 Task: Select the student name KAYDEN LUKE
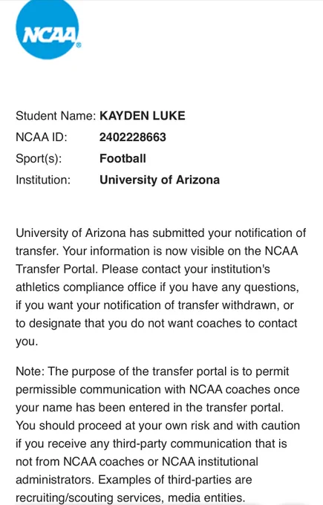(x=143, y=116)
